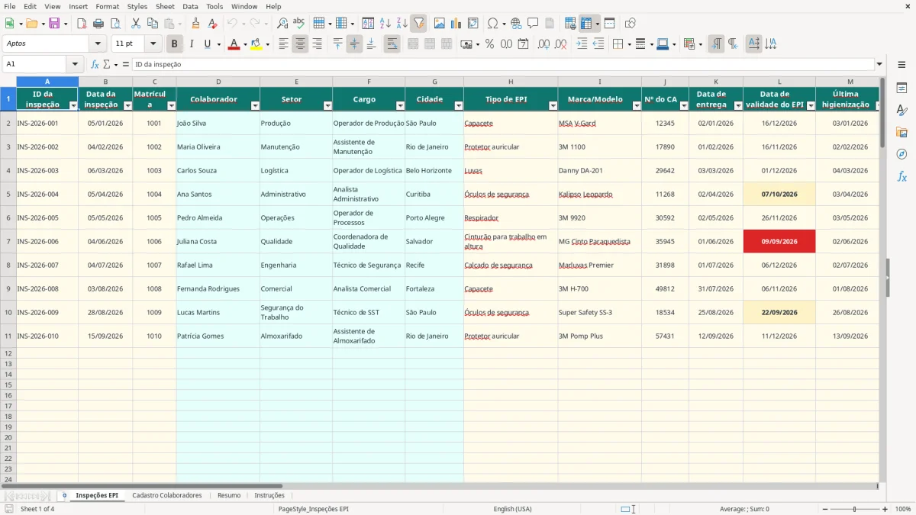Open Cidade column filter dropdown
The height and width of the screenshot is (515, 916).
point(459,106)
